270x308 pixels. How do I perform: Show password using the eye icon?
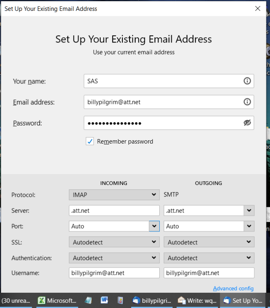pos(247,123)
